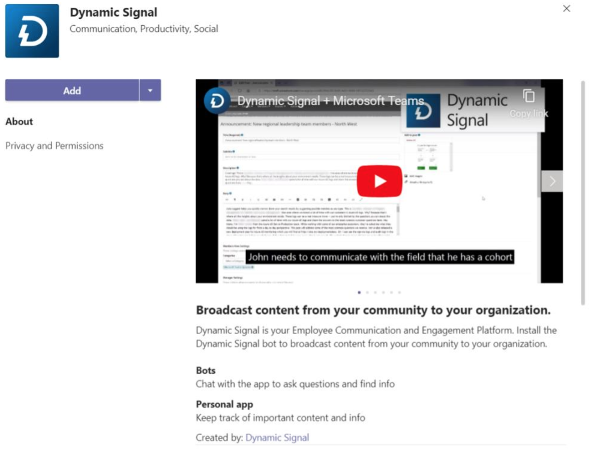
Task: Select the first carousel dot indicator
Action: [359, 292]
